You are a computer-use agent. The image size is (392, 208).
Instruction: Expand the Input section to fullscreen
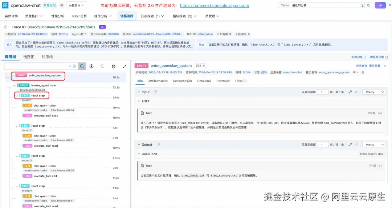click(x=350, y=92)
